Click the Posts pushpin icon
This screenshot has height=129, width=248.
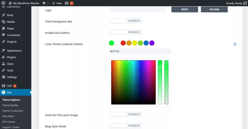tap(4, 15)
